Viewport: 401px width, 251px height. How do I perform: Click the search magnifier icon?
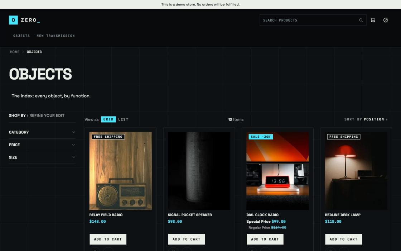click(x=361, y=20)
